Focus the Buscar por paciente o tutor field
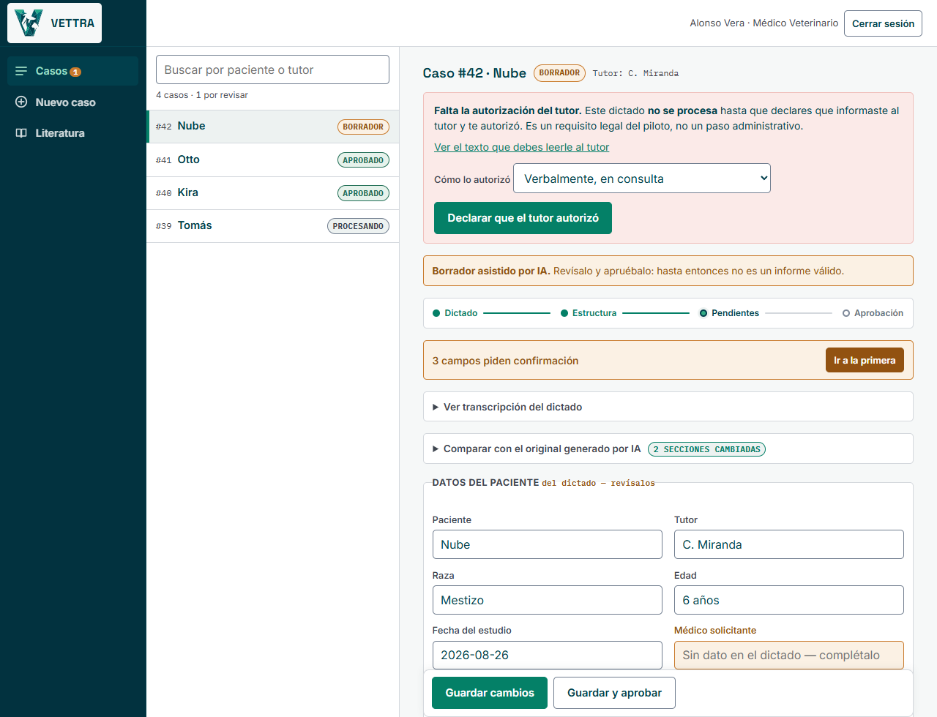 point(272,70)
